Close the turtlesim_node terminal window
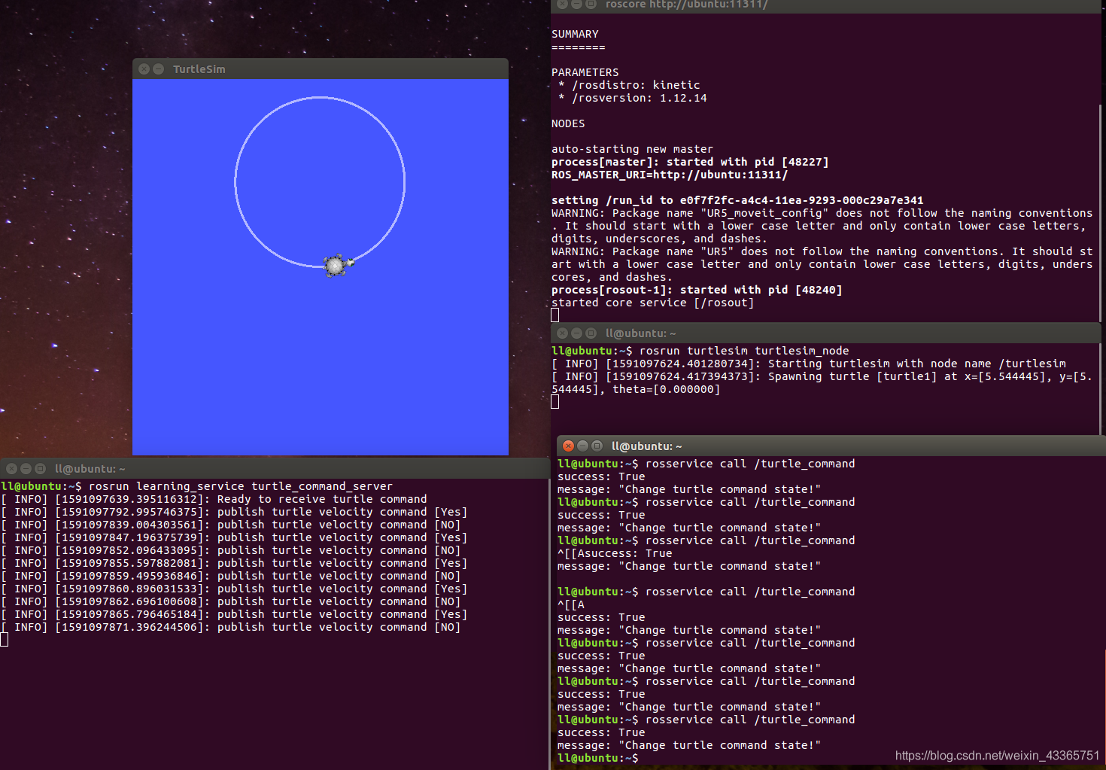Image resolution: width=1106 pixels, height=770 pixels. (x=562, y=333)
